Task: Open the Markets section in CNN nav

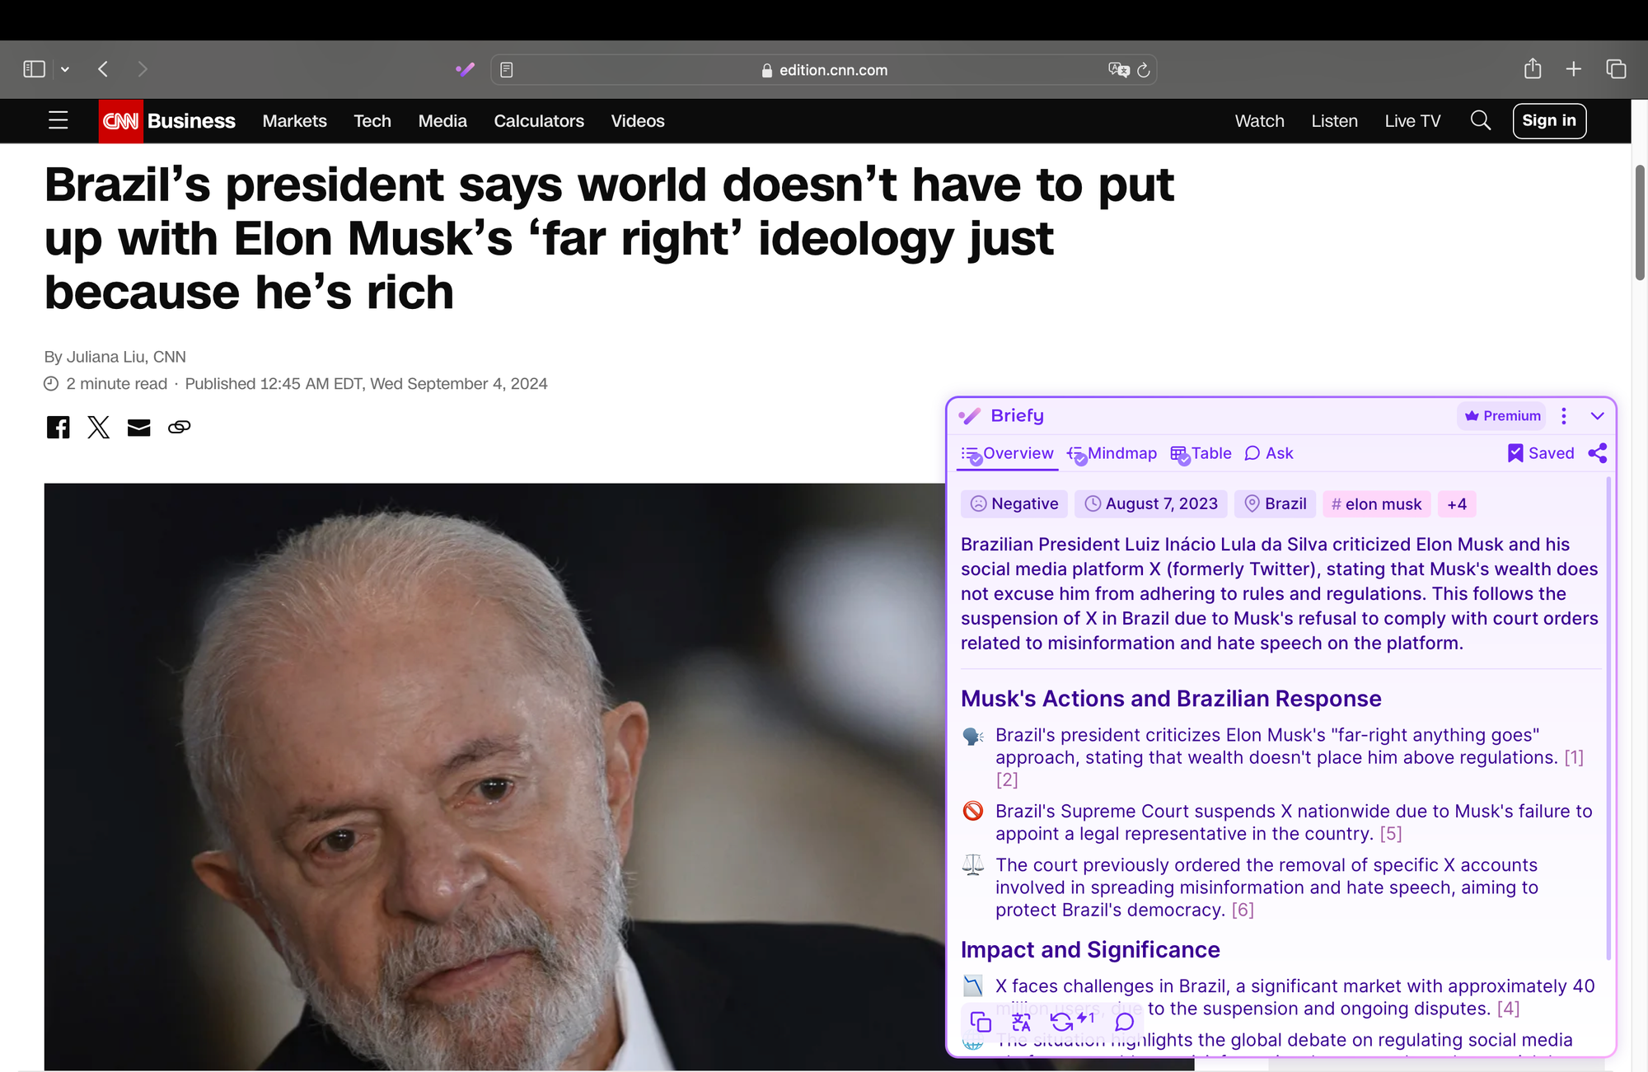Action: (x=294, y=121)
